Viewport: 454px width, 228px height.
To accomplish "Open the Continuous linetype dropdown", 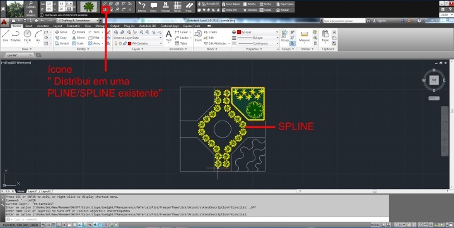I will [258, 43].
